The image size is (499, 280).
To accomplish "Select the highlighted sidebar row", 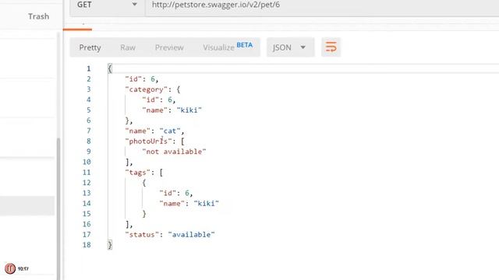I will point(27,205).
